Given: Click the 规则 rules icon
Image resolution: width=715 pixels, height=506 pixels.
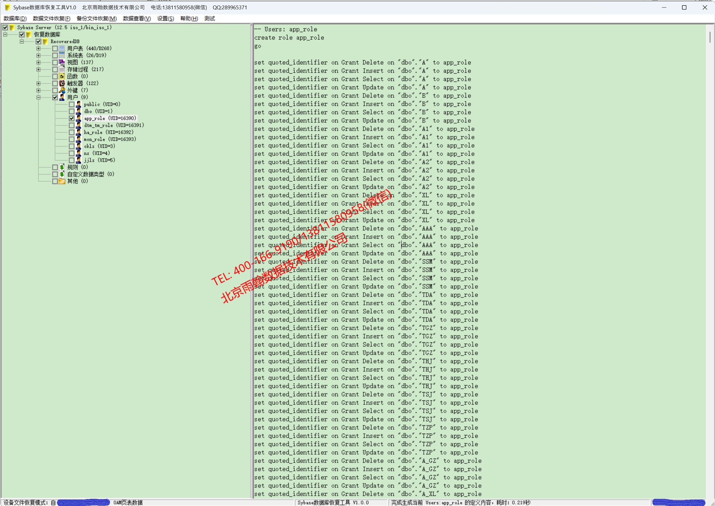Looking at the screenshot, I should pos(62,167).
